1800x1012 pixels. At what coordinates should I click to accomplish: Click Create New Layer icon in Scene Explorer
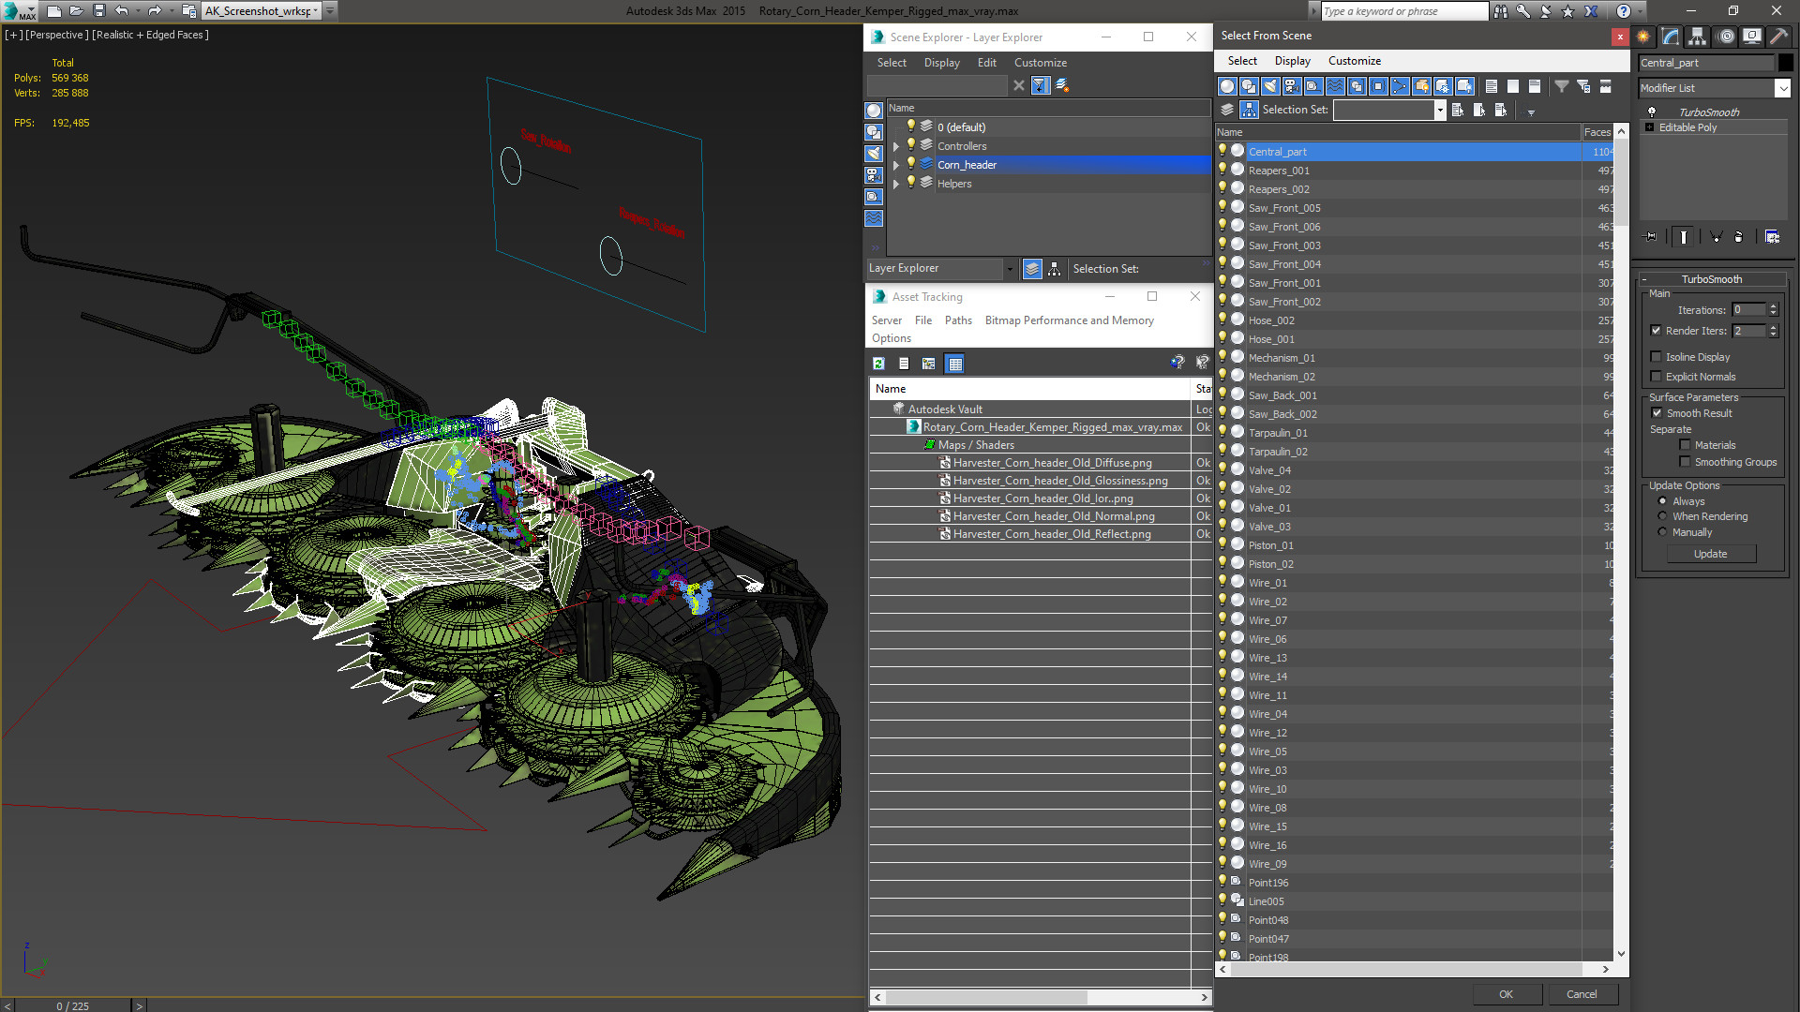[x=1062, y=85]
